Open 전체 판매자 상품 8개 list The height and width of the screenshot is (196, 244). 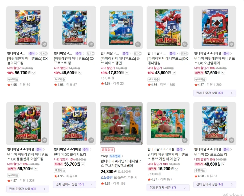(x=215, y=93)
